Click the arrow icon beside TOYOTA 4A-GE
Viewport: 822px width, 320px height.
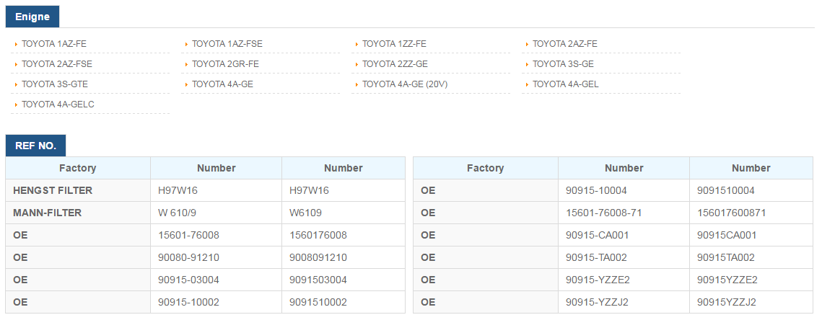pyautogui.click(x=187, y=85)
